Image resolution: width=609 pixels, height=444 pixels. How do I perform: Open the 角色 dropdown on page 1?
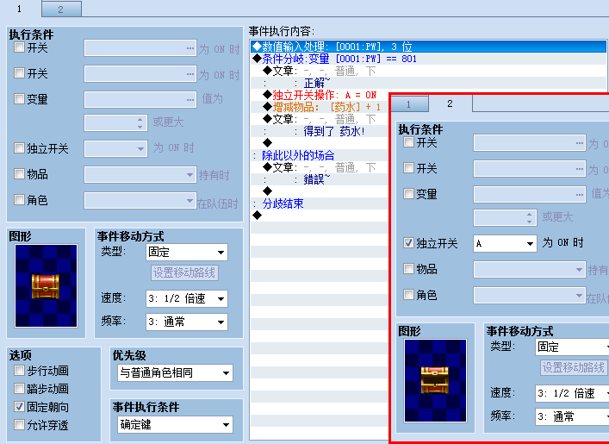click(140, 201)
